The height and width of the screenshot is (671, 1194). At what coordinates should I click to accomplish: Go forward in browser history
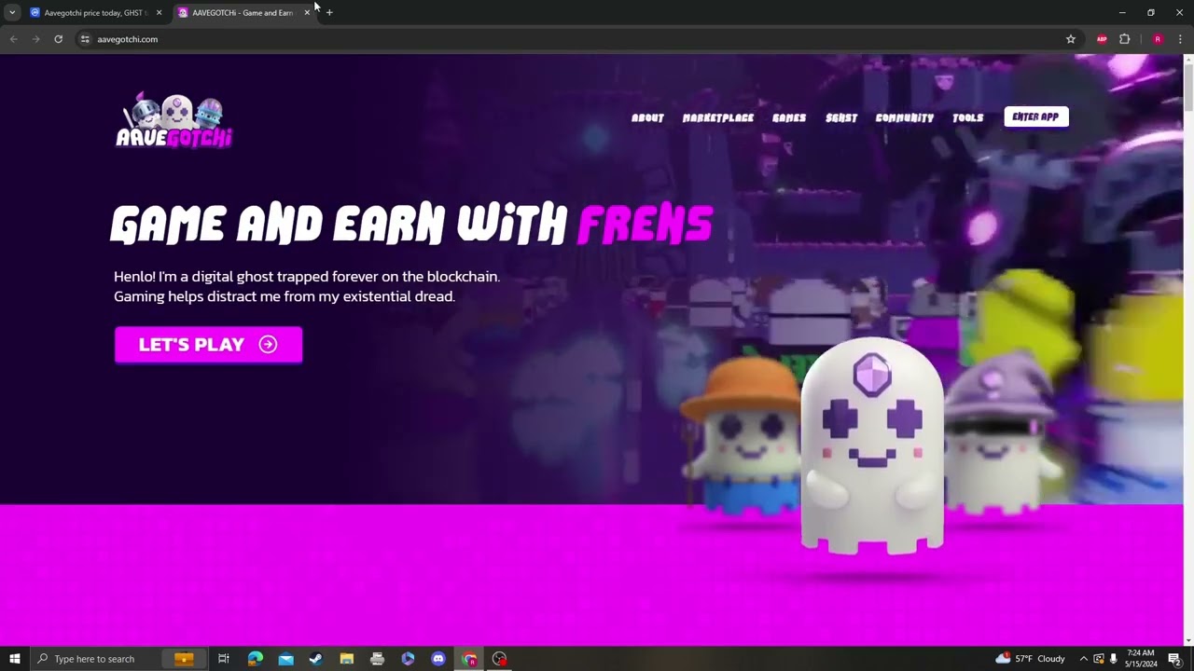click(x=35, y=39)
